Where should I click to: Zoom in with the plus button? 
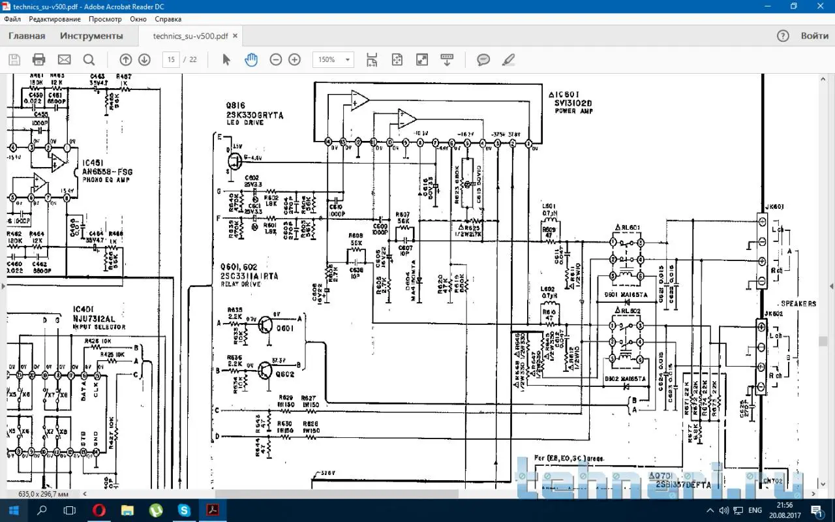[294, 60]
